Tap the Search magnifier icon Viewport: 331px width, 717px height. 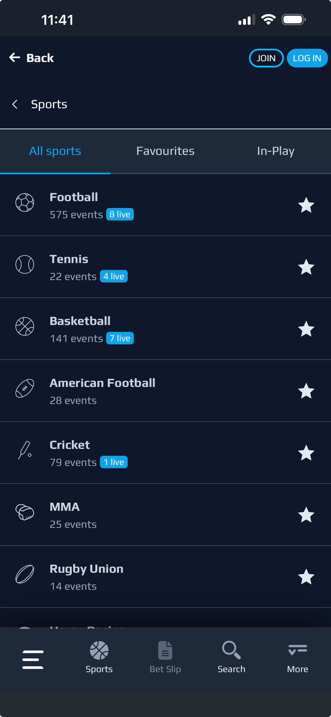click(x=231, y=650)
